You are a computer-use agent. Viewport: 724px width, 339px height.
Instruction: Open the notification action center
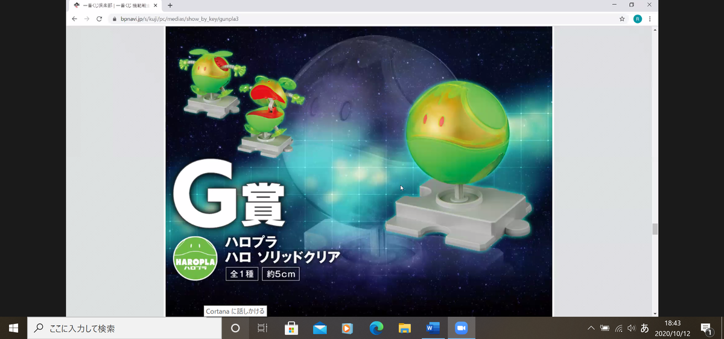coord(707,328)
